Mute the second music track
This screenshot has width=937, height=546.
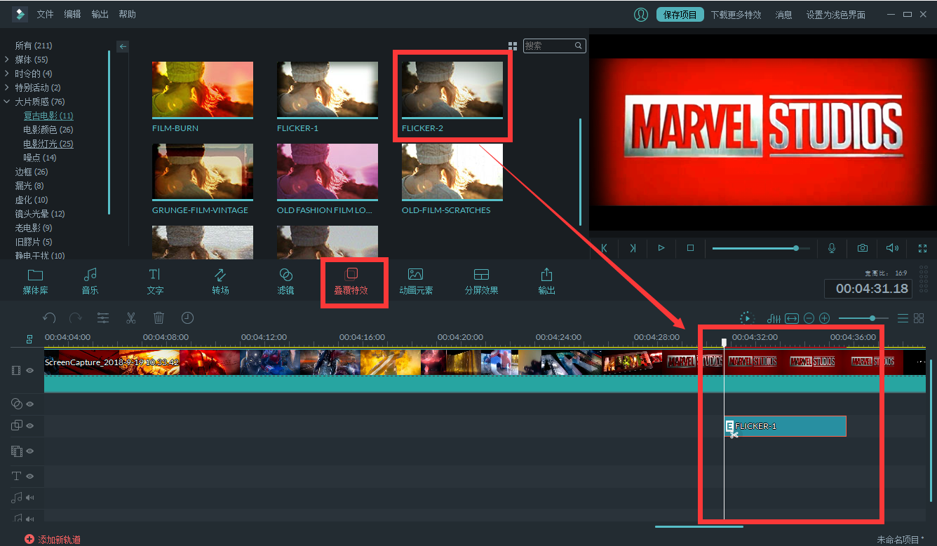click(x=30, y=519)
